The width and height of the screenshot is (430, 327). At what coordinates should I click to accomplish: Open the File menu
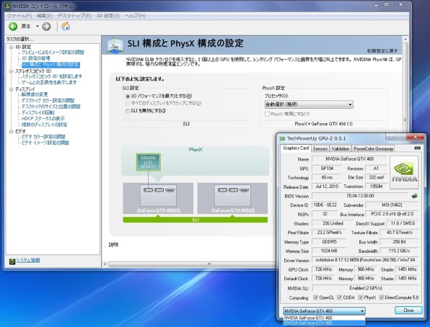pos(19,16)
